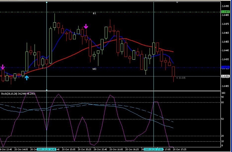This screenshot has width=232, height=152.
Task: Select the M3 pivot line label
Action: click(94, 69)
